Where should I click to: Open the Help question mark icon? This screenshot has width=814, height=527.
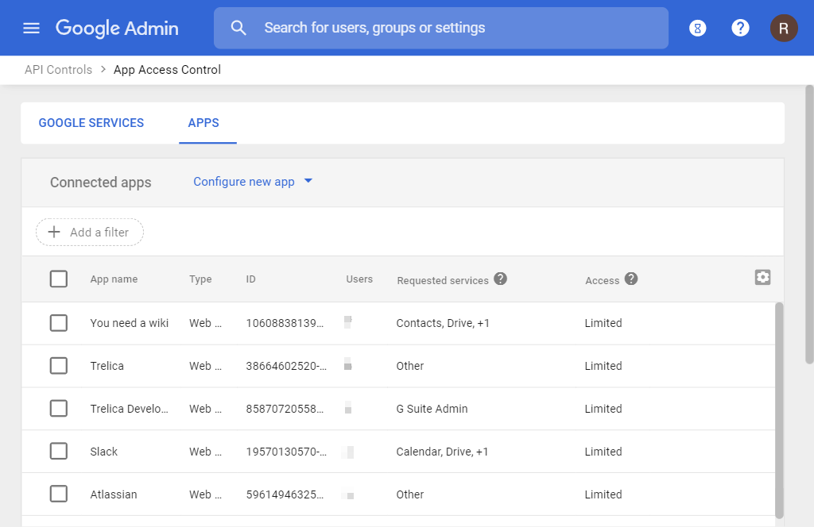click(x=740, y=29)
